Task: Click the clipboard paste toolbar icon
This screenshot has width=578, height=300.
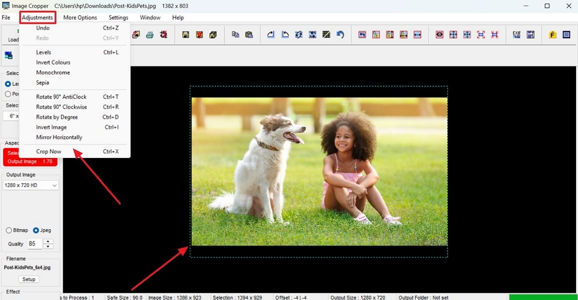Action: pos(249,35)
